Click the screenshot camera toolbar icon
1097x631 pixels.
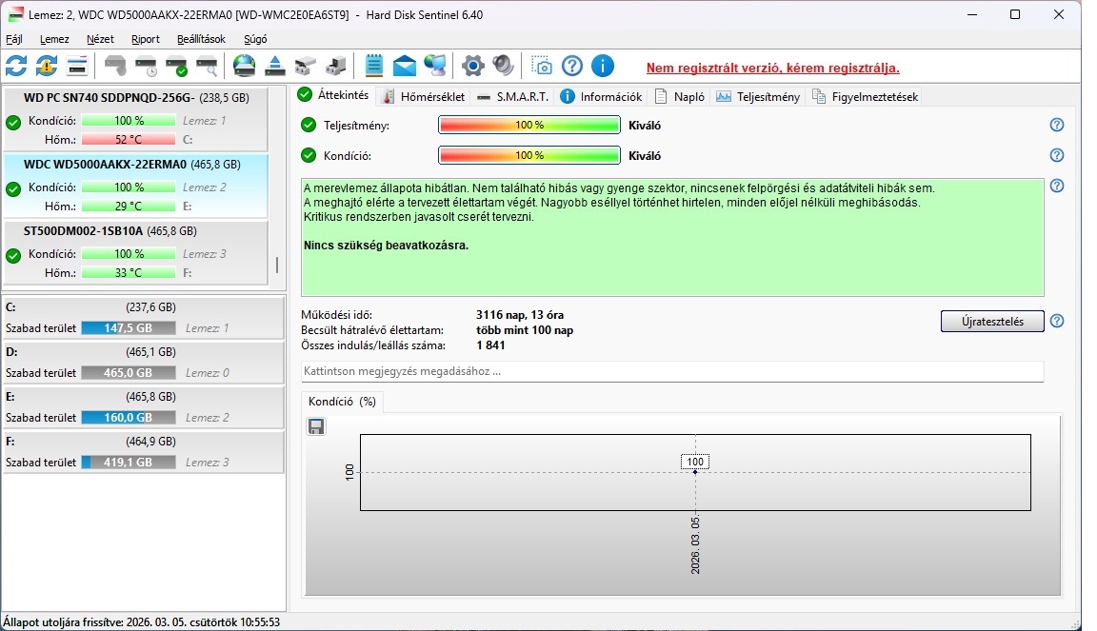click(542, 67)
